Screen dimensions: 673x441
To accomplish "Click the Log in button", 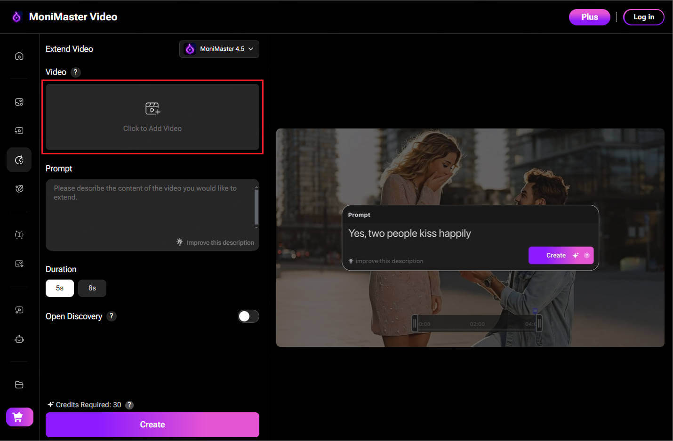I will pos(643,16).
